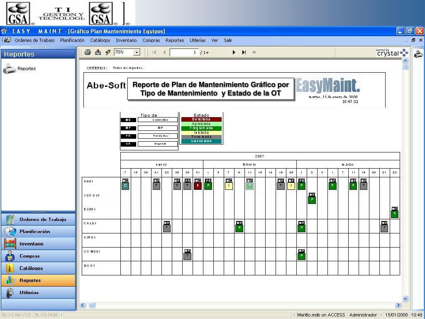425x319 pixels.
Task: Open the zoom percentage dropdown
Action: coord(137,52)
